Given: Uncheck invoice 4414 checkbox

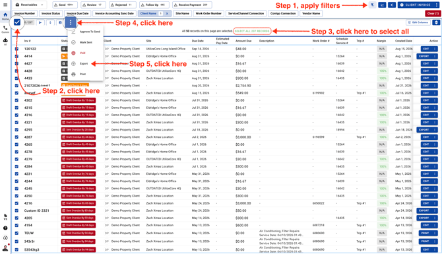Looking at the screenshot, I should coord(16,56).
